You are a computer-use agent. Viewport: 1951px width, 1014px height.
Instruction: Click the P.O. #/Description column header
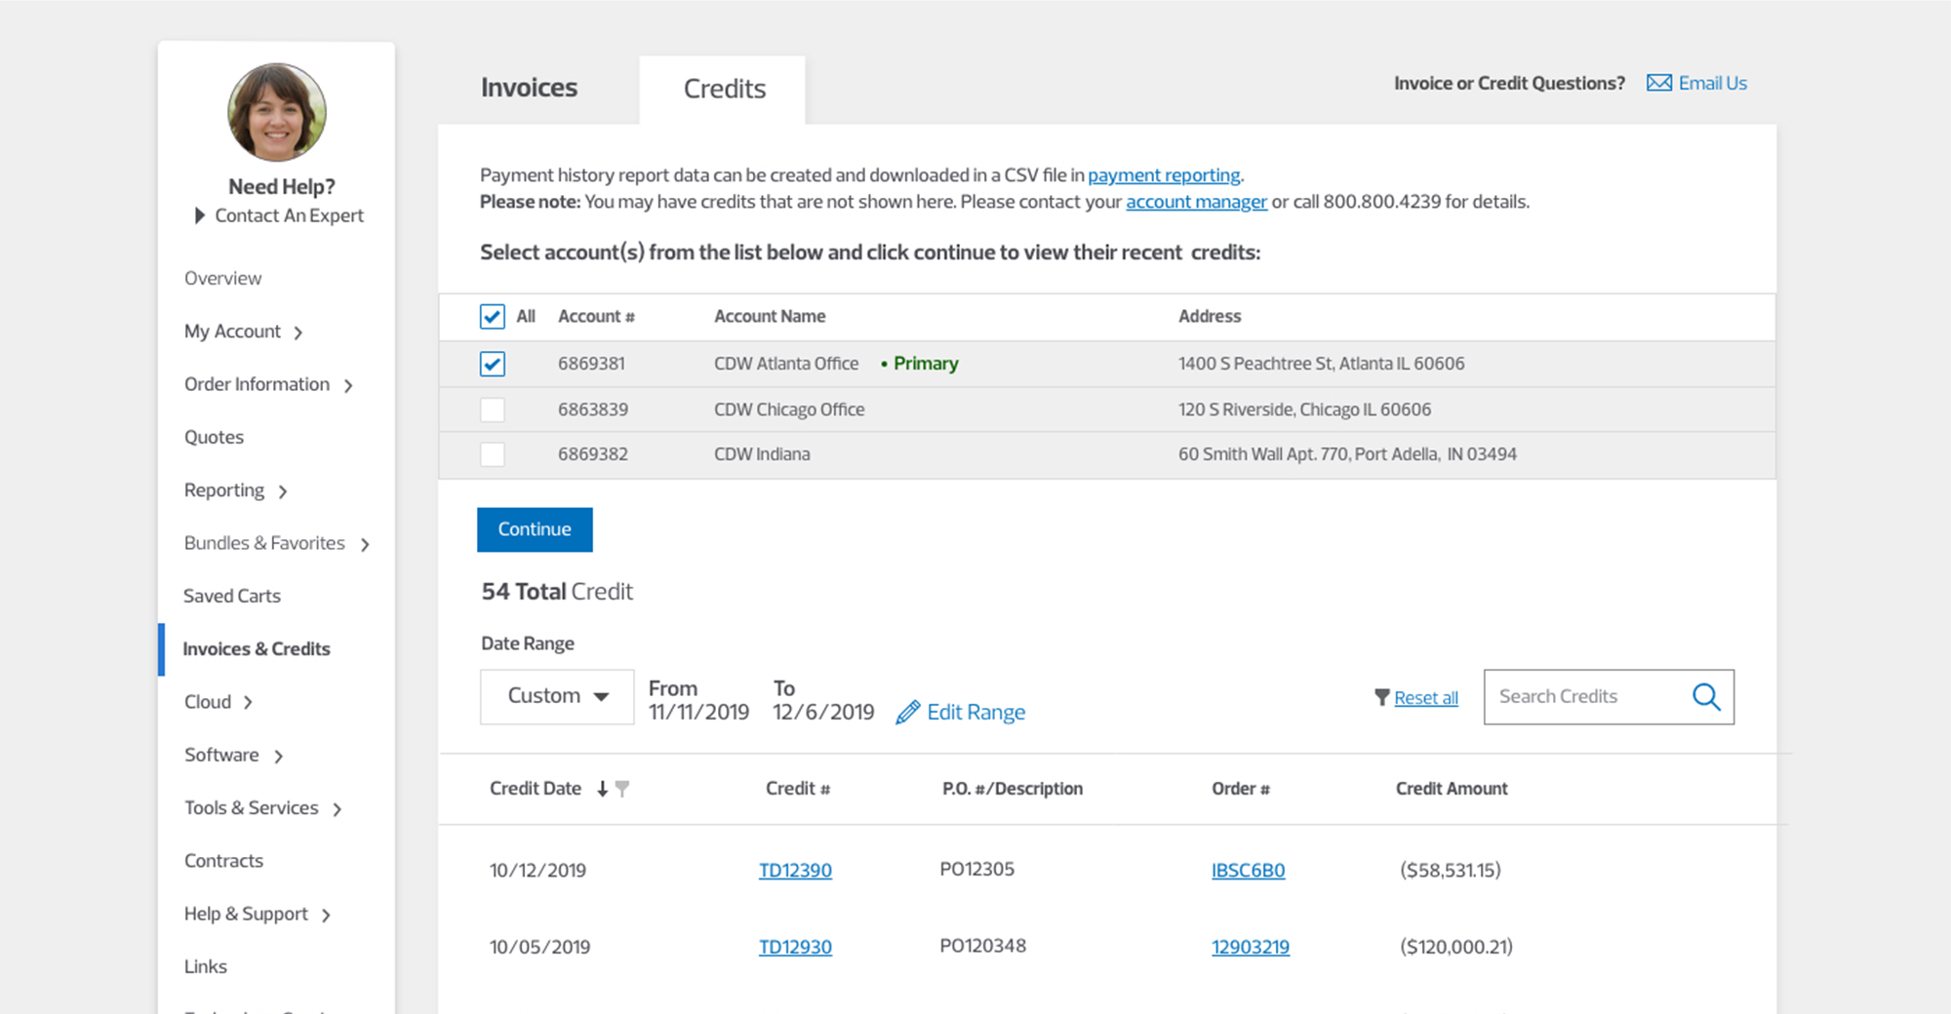click(x=1012, y=789)
